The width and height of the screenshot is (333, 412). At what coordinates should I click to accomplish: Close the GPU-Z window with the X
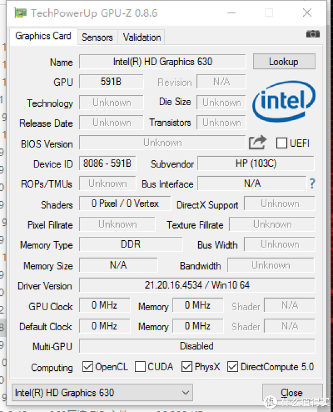(x=307, y=13)
